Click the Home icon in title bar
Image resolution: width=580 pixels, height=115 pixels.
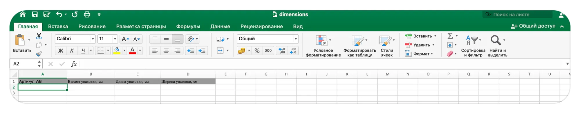pyautogui.click(x=23, y=14)
